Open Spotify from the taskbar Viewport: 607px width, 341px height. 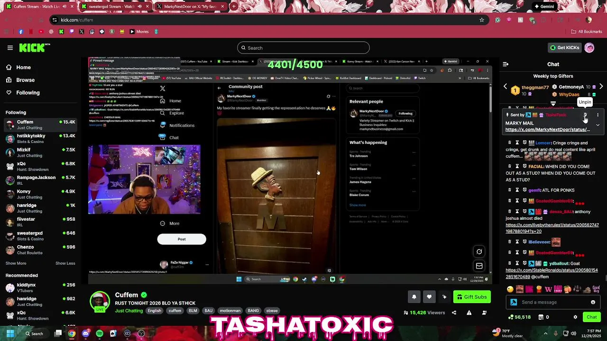click(x=99, y=333)
